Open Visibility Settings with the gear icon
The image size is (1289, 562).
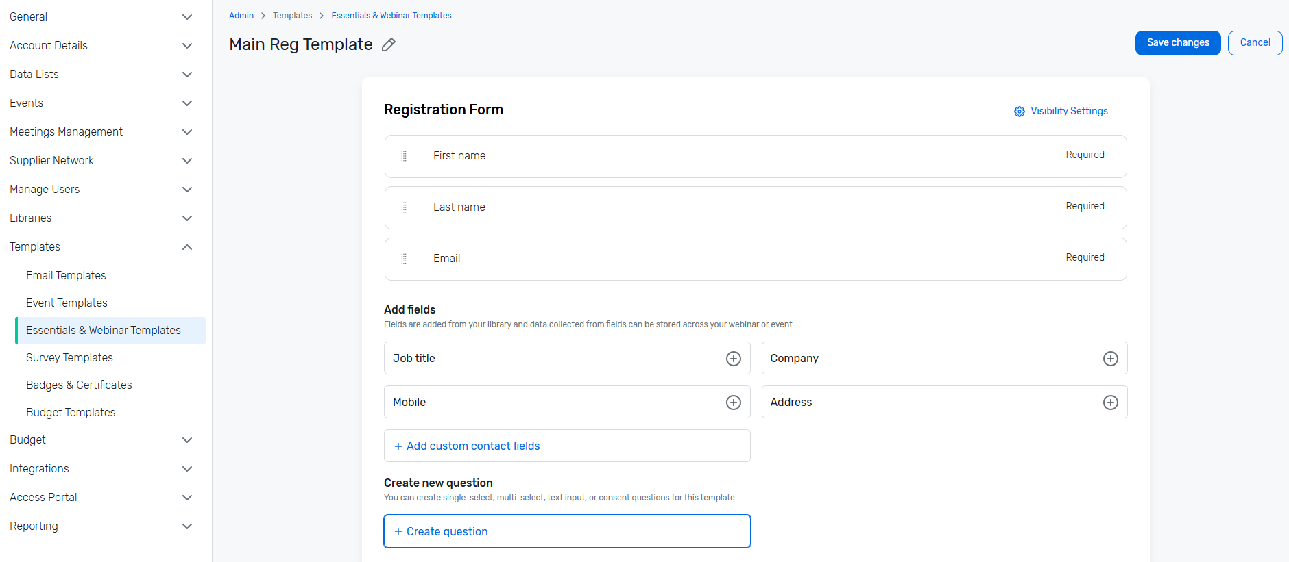point(1020,112)
